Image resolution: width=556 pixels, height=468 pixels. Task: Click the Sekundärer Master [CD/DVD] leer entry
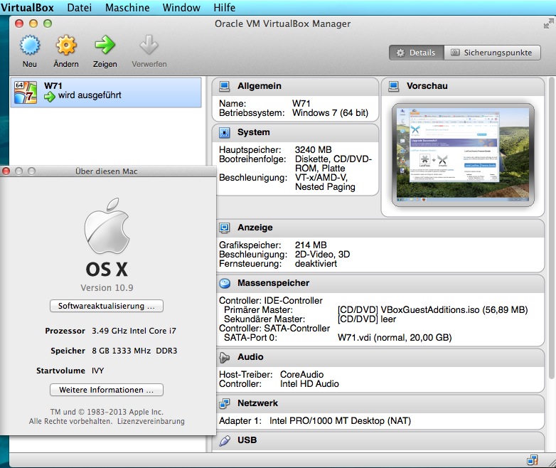(367, 319)
